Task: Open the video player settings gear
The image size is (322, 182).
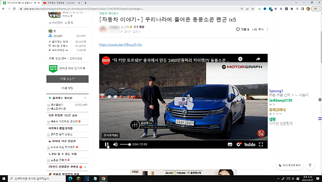Action: pos(238,145)
